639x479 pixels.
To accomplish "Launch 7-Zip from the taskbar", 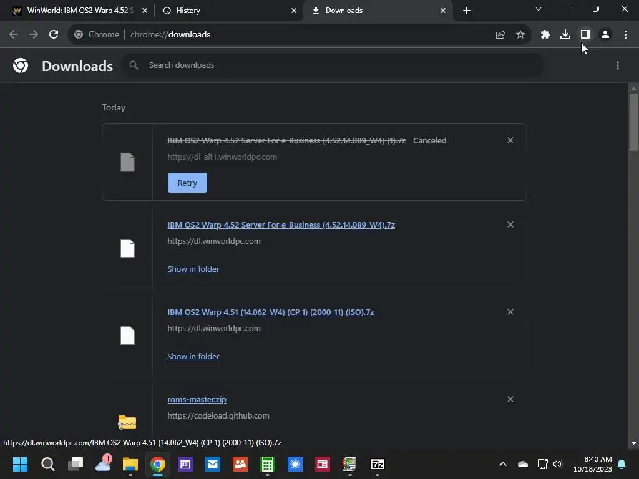I will coord(378,464).
